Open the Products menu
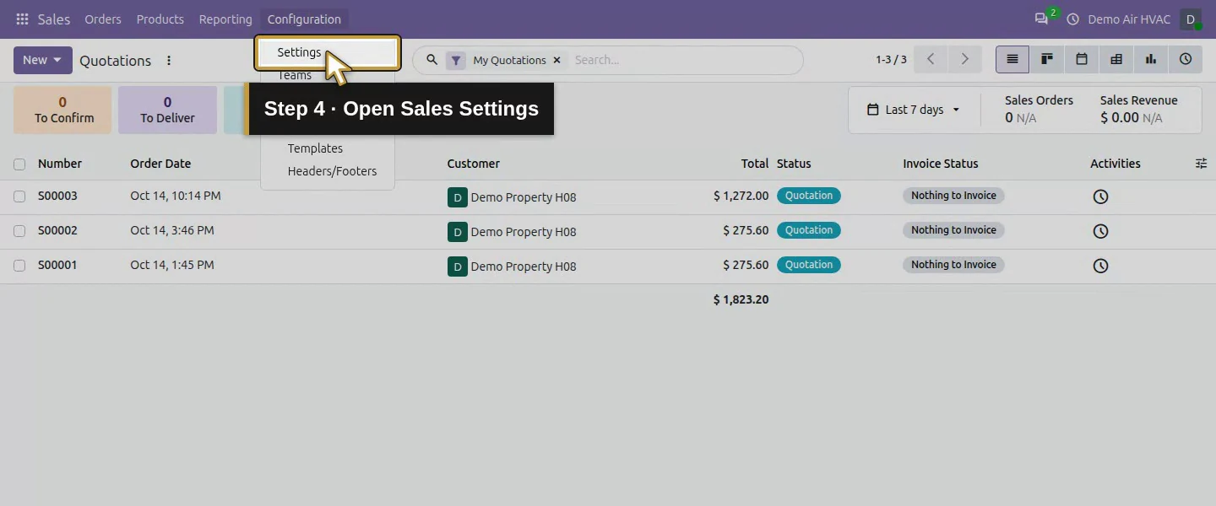Image resolution: width=1216 pixels, height=506 pixels. click(x=160, y=19)
